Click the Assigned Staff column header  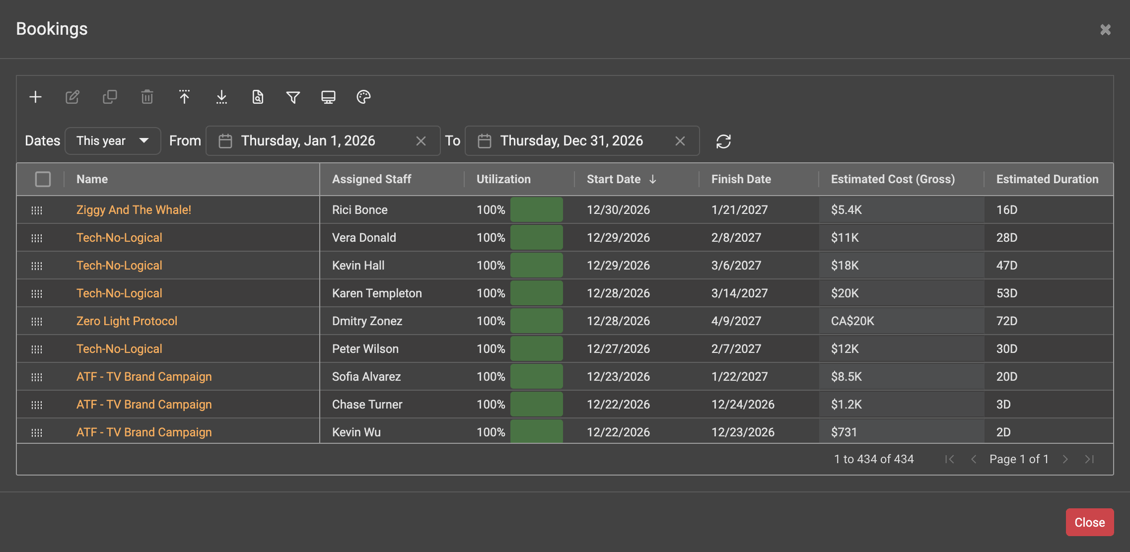click(371, 179)
